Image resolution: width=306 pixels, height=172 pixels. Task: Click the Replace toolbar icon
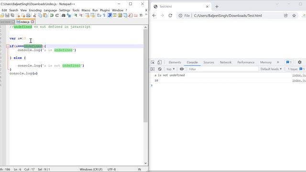pos(69,15)
